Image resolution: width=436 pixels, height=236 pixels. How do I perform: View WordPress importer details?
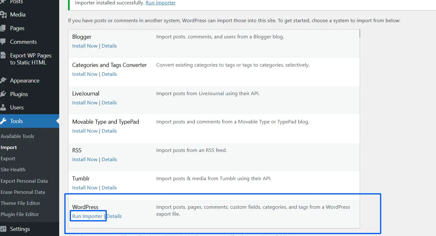[x=114, y=216]
